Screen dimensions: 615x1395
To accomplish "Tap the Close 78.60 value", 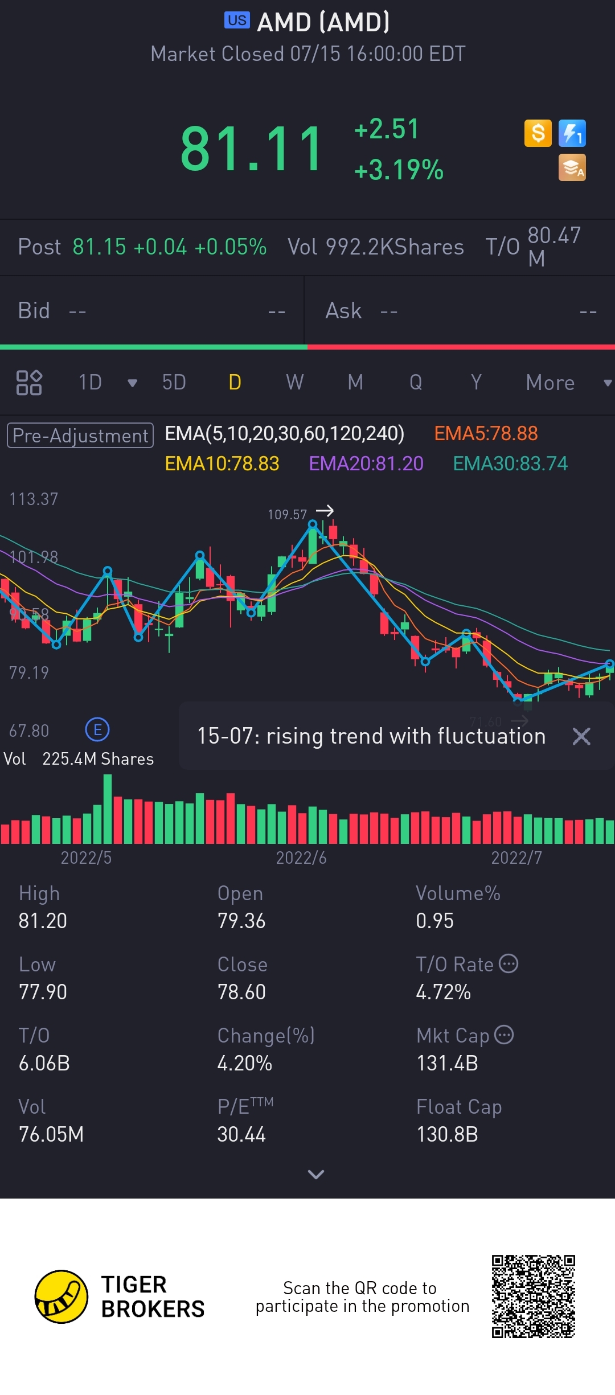I will click(x=241, y=992).
